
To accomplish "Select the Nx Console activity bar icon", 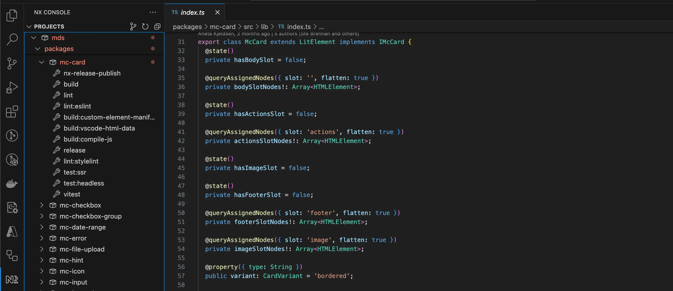I will pos(12,279).
